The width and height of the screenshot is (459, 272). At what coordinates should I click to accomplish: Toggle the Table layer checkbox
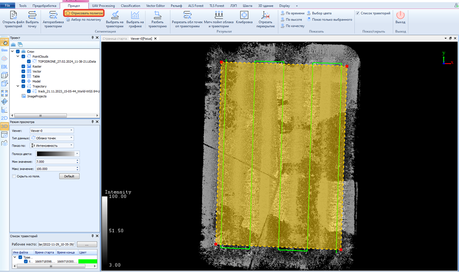coord(23,76)
